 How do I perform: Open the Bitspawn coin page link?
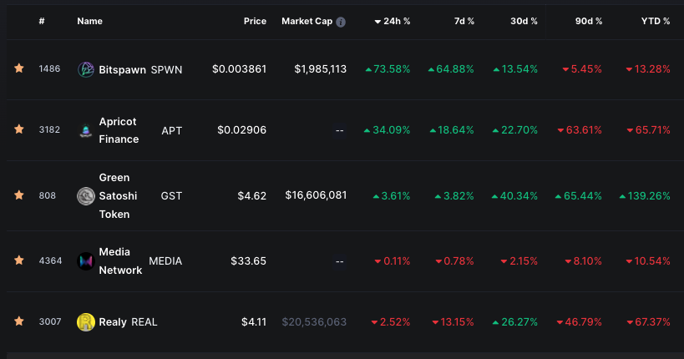tap(122, 69)
